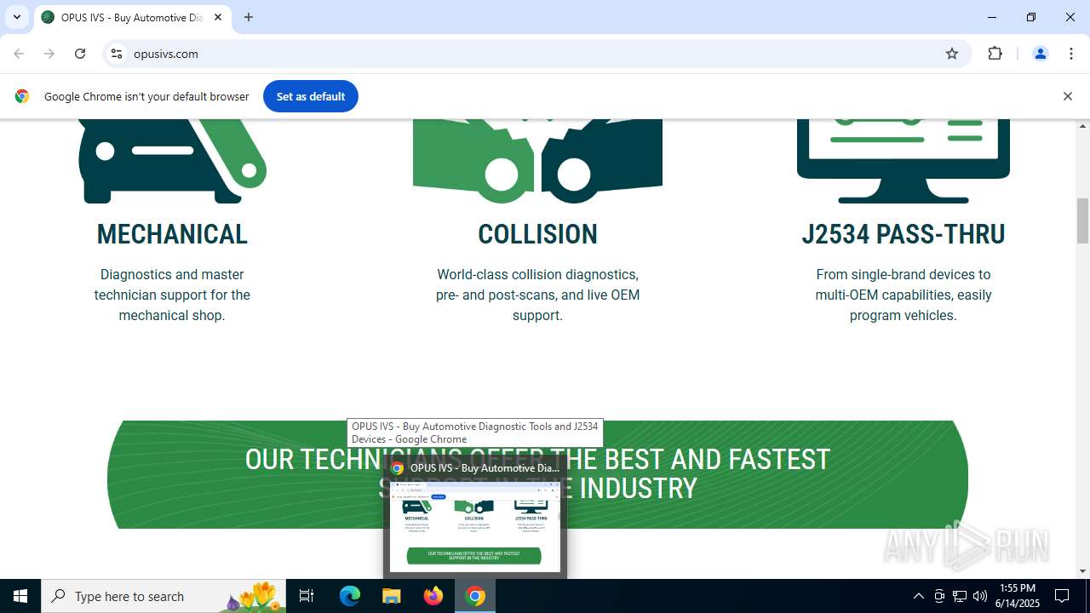
Task: Launch Firefox from taskbar
Action: (433, 596)
